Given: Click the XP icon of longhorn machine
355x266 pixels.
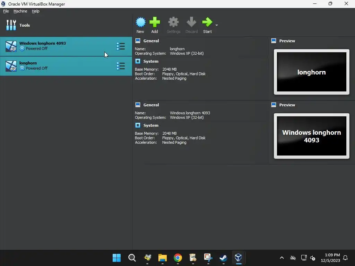Looking at the screenshot, I should click(x=11, y=66).
